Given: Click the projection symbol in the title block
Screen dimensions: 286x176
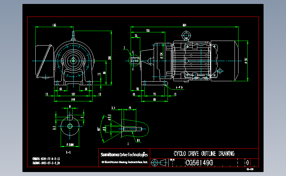Looking at the screenshot, I should (x=159, y=162).
